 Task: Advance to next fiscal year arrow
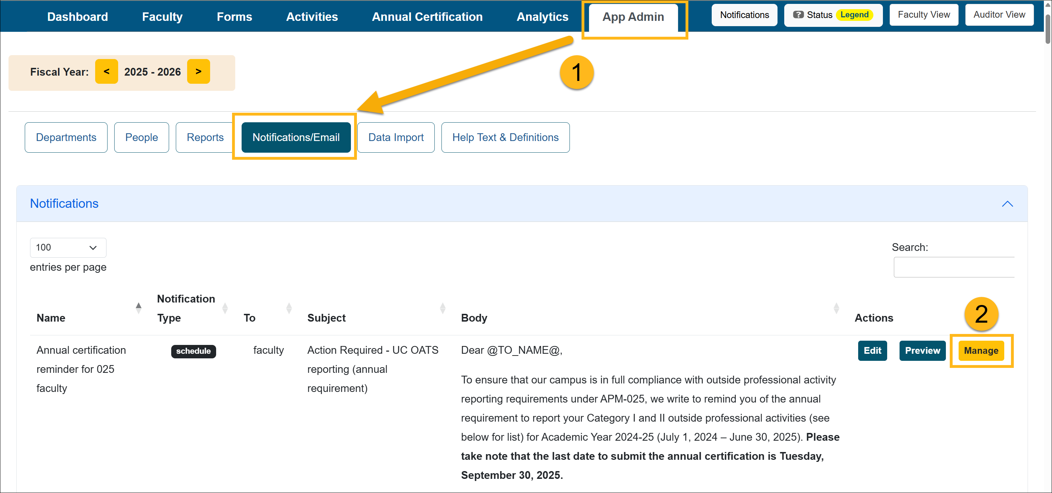click(198, 71)
